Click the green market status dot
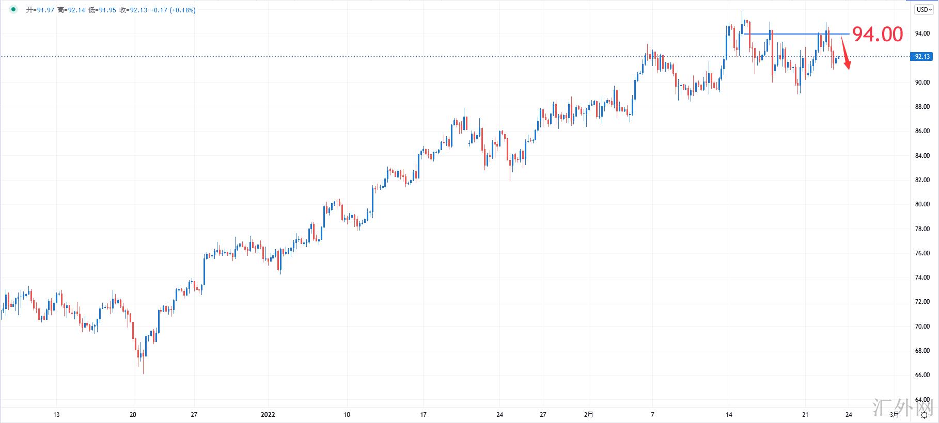 point(13,10)
